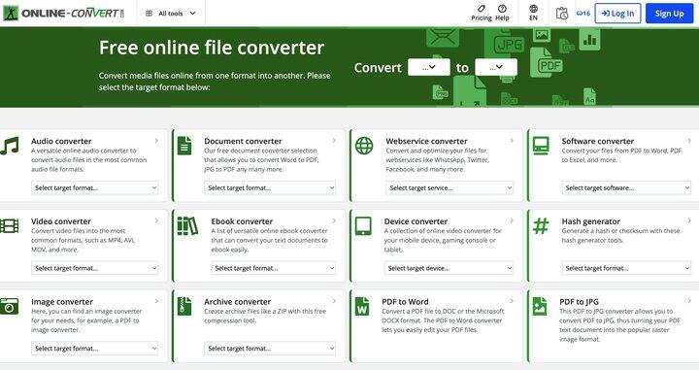Image resolution: width=699 pixels, height=370 pixels.
Task: Click the Ebook converter books icon
Action: pos(187,226)
